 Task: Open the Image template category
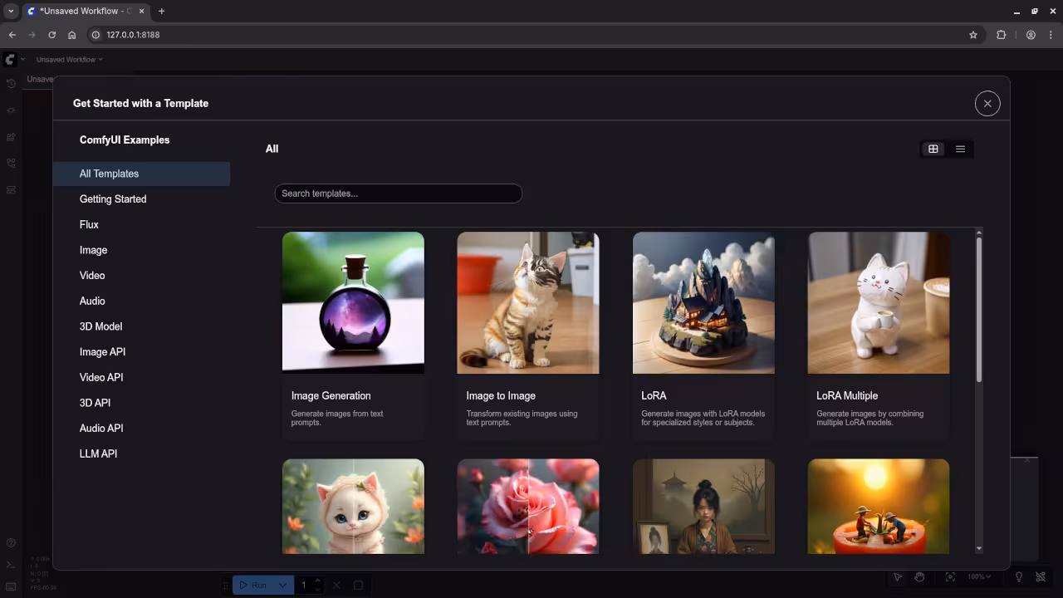[141, 250]
